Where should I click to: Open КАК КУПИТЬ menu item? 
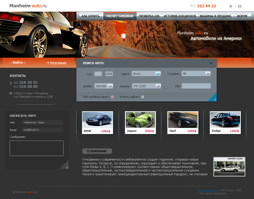[91, 16]
